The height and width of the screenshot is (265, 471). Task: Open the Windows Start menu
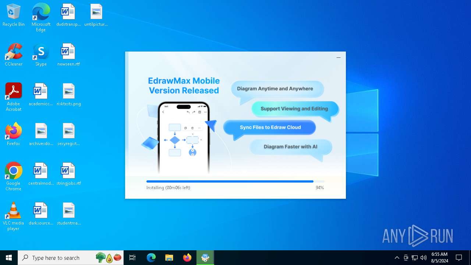(x=9, y=258)
